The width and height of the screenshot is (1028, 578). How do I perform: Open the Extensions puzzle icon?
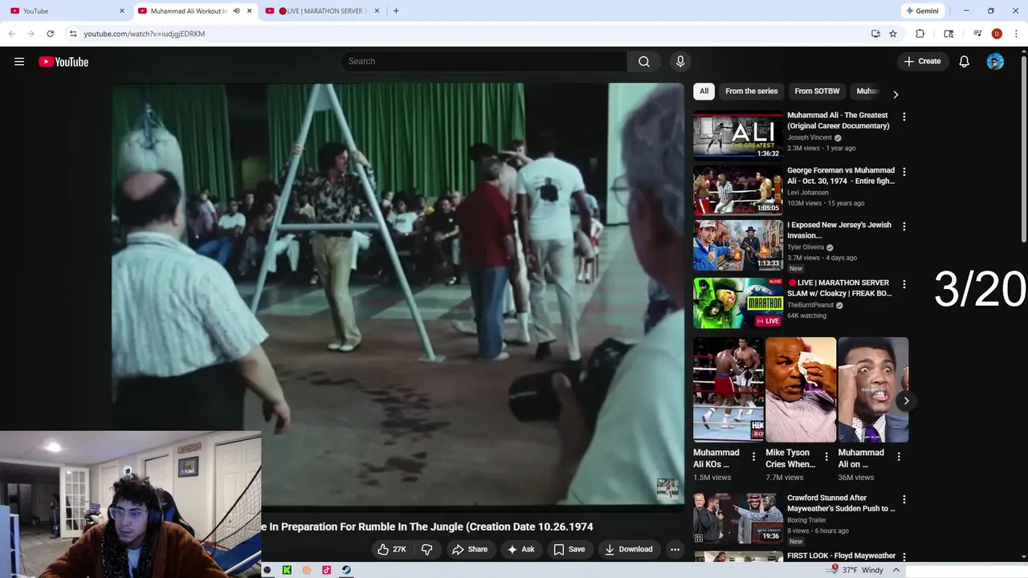point(920,34)
